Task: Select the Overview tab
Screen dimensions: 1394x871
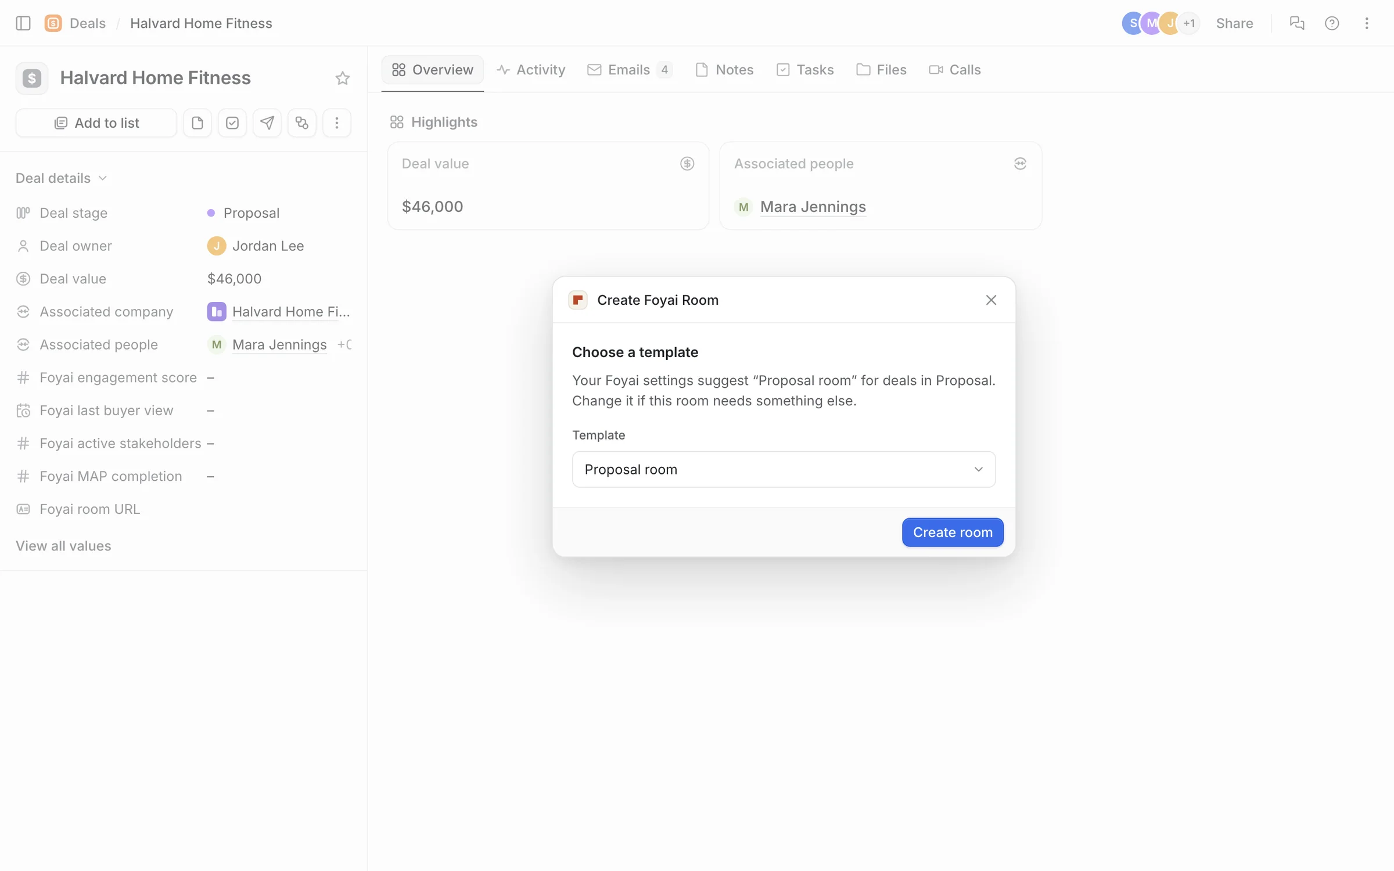Action: click(433, 70)
